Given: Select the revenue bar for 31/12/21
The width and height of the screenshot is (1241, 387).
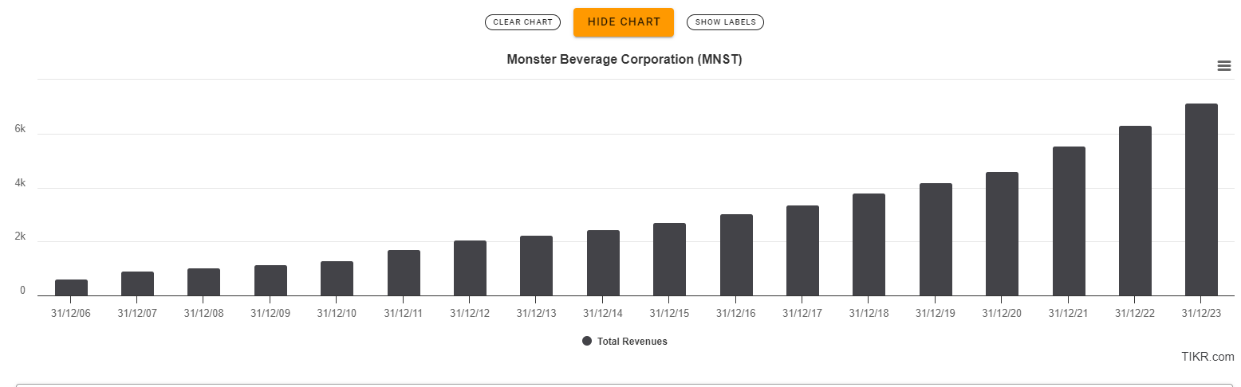Looking at the screenshot, I should click(1069, 221).
